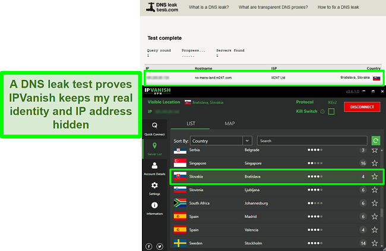Viewport: 386px width, 251px height.
Task: Click the no-mans-land.m247.com hostname cell
Action: (213, 78)
